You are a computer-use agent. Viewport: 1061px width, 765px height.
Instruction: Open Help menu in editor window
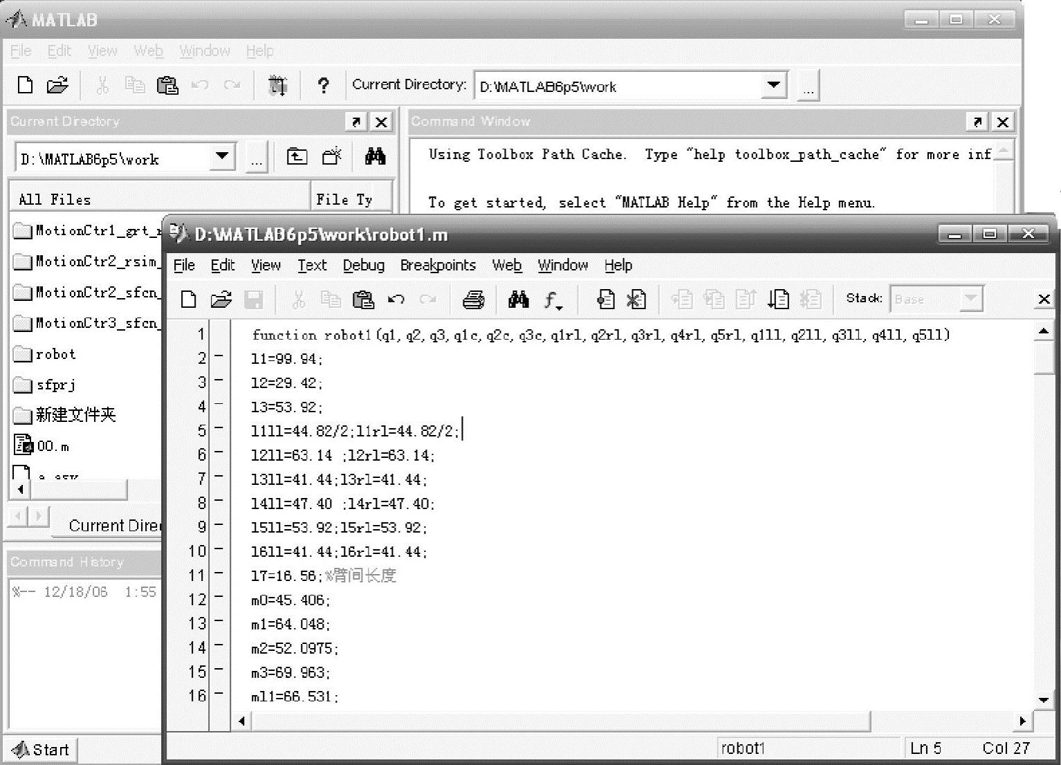point(618,266)
